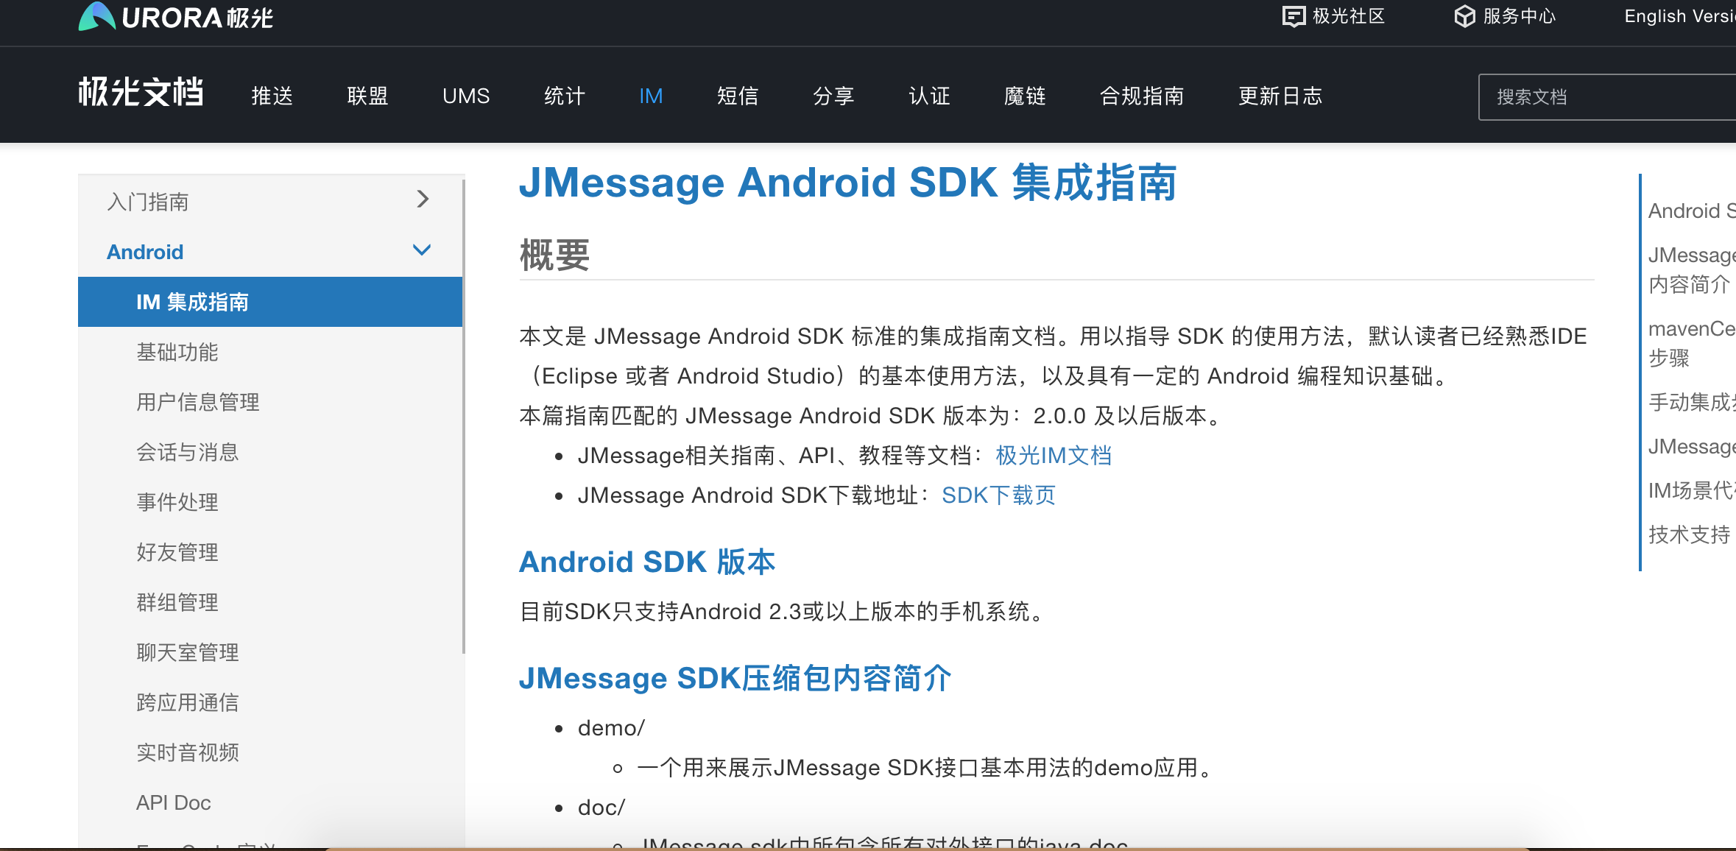The width and height of the screenshot is (1736, 851).
Task: Open 好友管理 sidebar page
Action: (x=177, y=552)
